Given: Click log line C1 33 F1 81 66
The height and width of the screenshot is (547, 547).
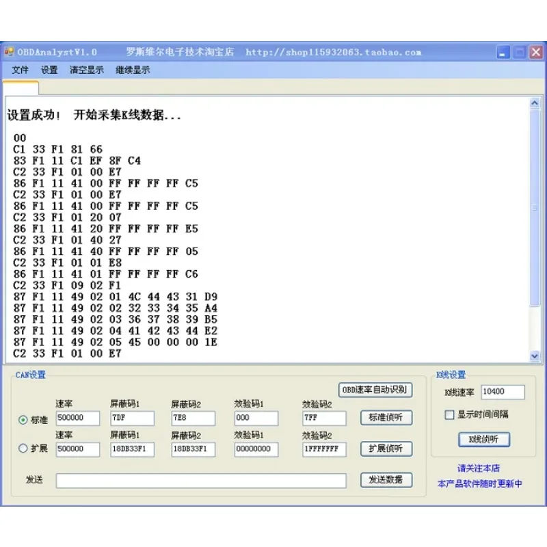Looking at the screenshot, I should (x=57, y=149).
